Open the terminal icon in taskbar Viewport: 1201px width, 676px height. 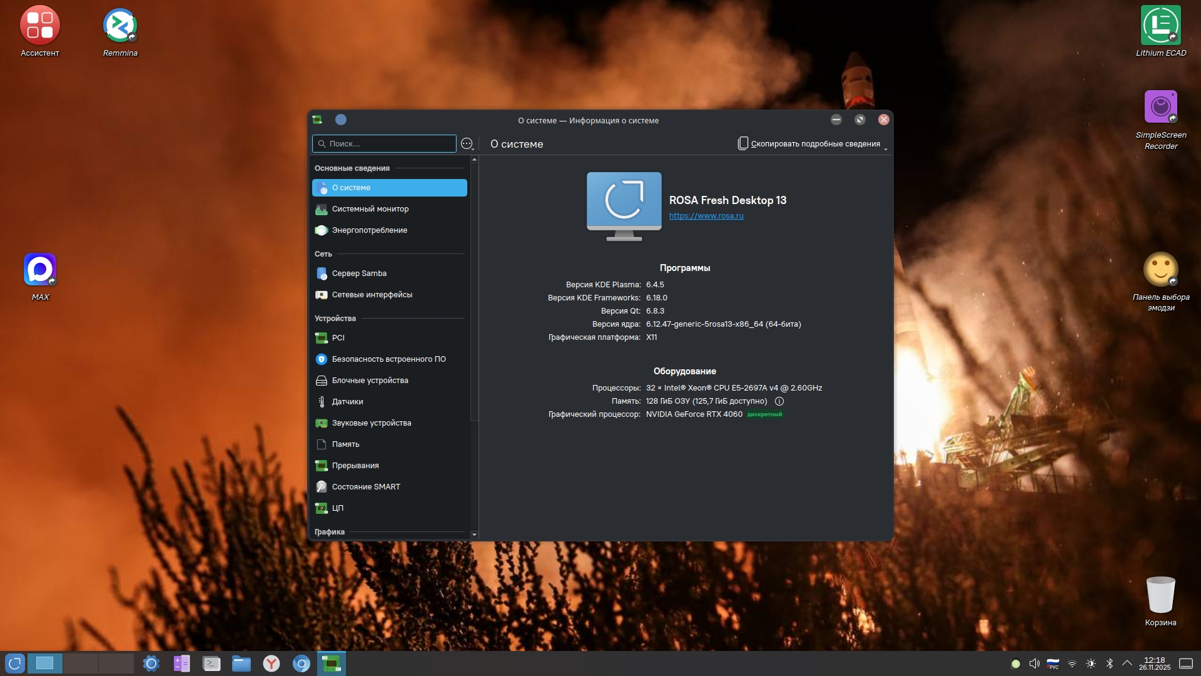click(211, 663)
